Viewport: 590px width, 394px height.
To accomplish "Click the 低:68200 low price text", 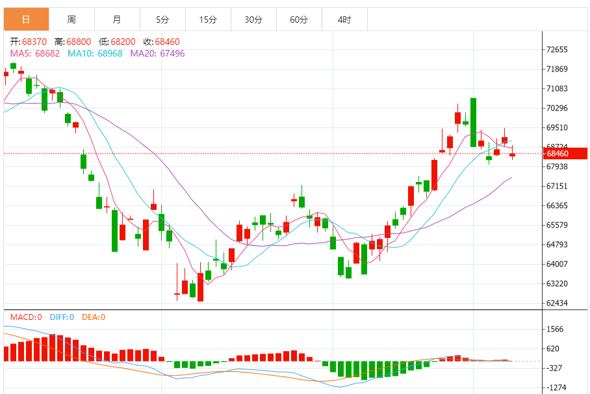I will coord(117,42).
